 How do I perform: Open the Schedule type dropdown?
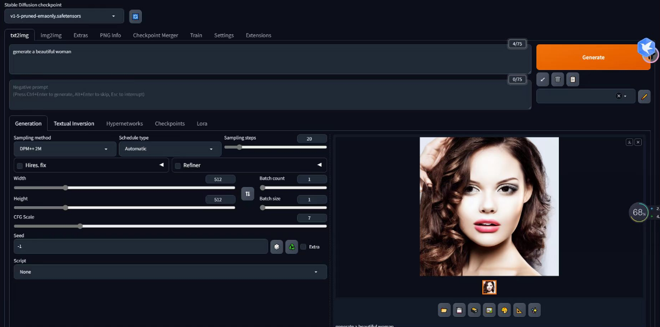point(170,149)
